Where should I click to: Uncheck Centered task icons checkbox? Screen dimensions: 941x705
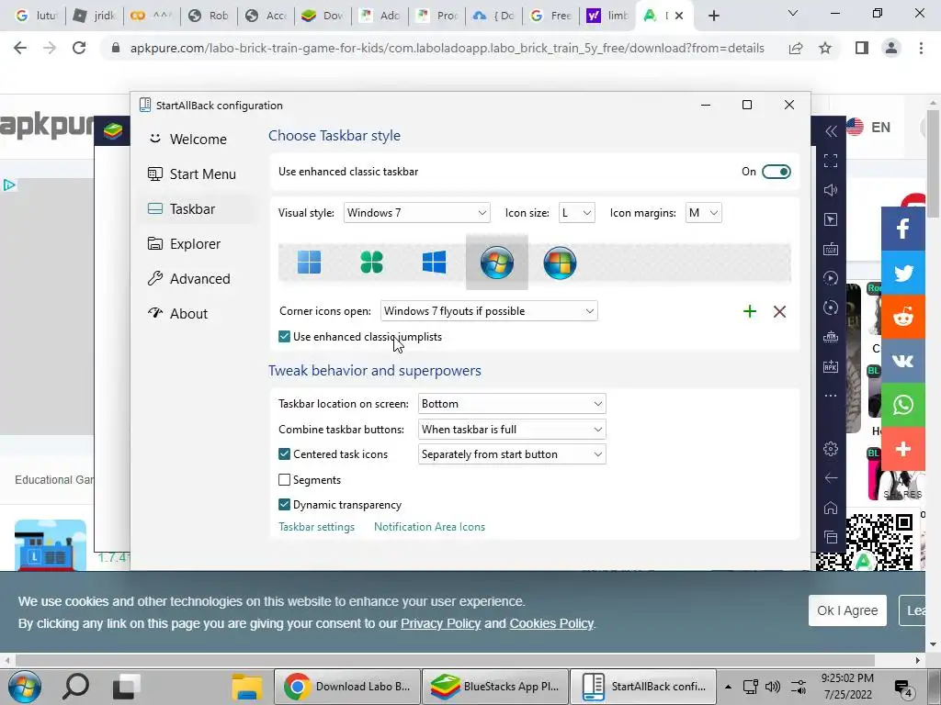tap(285, 454)
